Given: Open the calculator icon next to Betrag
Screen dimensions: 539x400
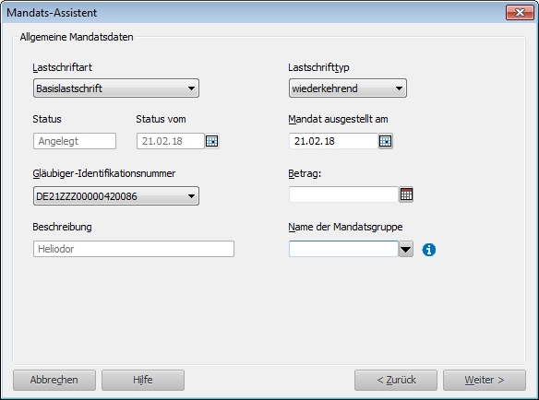Looking at the screenshot, I should tap(406, 194).
